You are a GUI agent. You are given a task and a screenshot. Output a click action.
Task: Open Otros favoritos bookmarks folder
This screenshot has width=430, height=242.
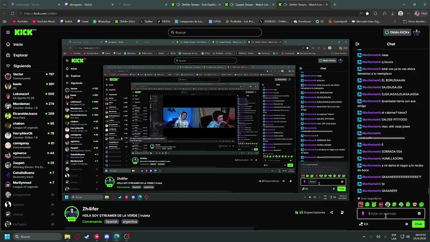tap(415, 21)
